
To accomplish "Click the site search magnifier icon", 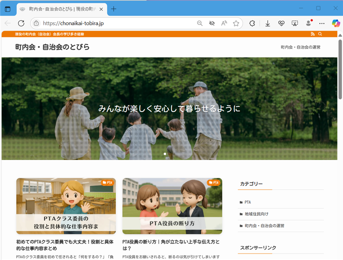I will 320,34.
